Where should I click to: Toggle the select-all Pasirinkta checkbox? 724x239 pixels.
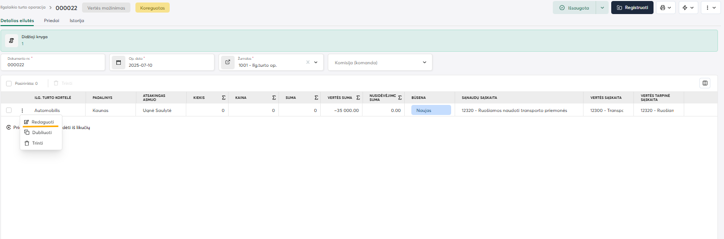coord(9,83)
